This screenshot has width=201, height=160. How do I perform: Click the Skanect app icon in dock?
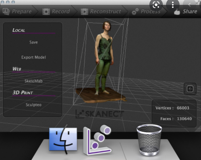pyautogui.click(x=97, y=140)
